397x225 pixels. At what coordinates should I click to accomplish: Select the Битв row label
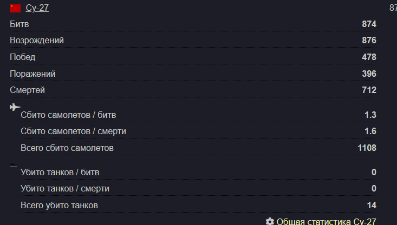(19, 24)
